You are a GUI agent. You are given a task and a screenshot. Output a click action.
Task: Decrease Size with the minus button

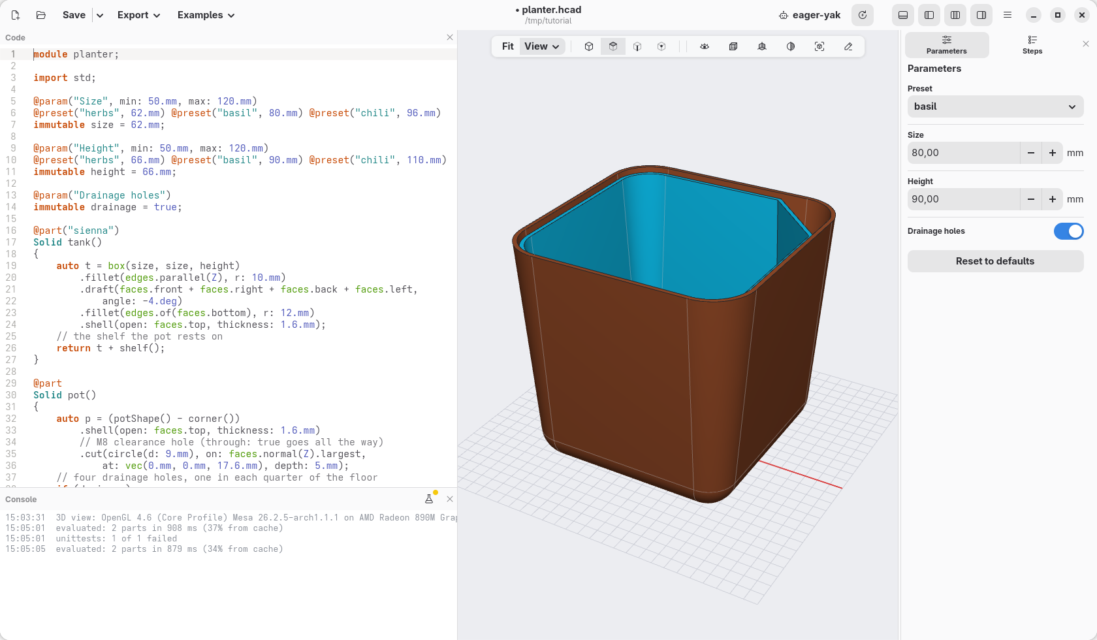coord(1031,153)
